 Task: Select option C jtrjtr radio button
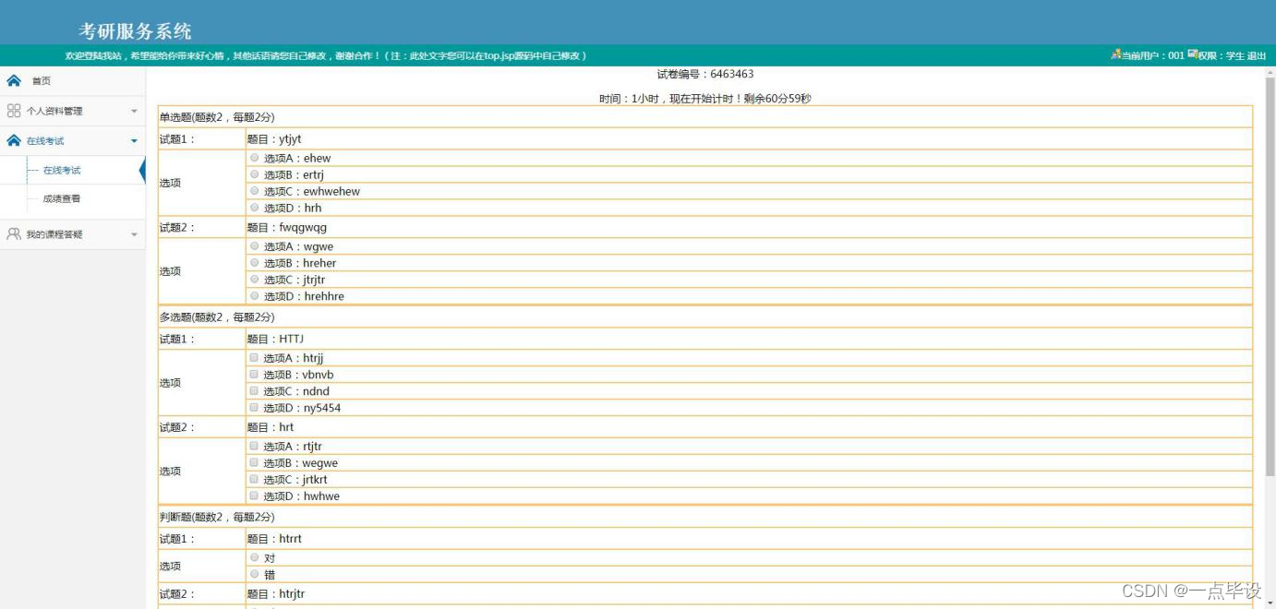click(255, 280)
